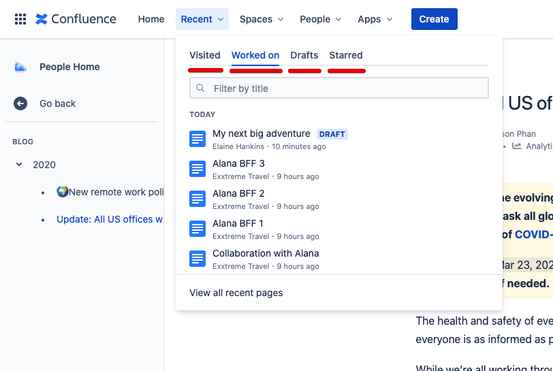Click the blue Create button

[x=434, y=19]
